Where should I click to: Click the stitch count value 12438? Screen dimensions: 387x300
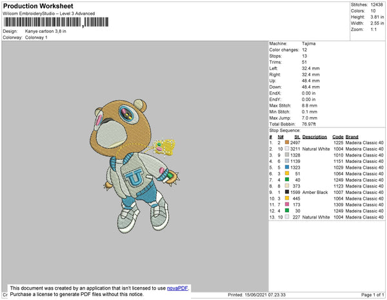[377, 5]
